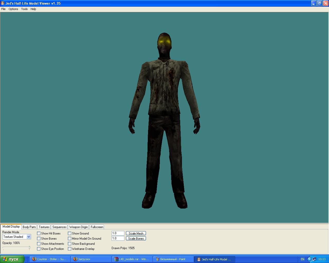Click the system clock showing 10:13
This screenshot has width=329, height=263.
(x=322, y=259)
